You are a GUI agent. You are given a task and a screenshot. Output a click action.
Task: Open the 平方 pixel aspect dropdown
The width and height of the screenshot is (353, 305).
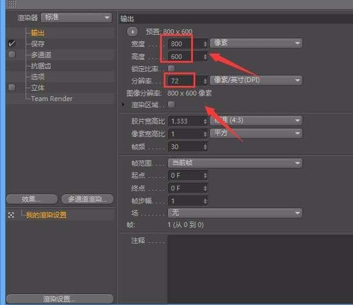coord(256,133)
